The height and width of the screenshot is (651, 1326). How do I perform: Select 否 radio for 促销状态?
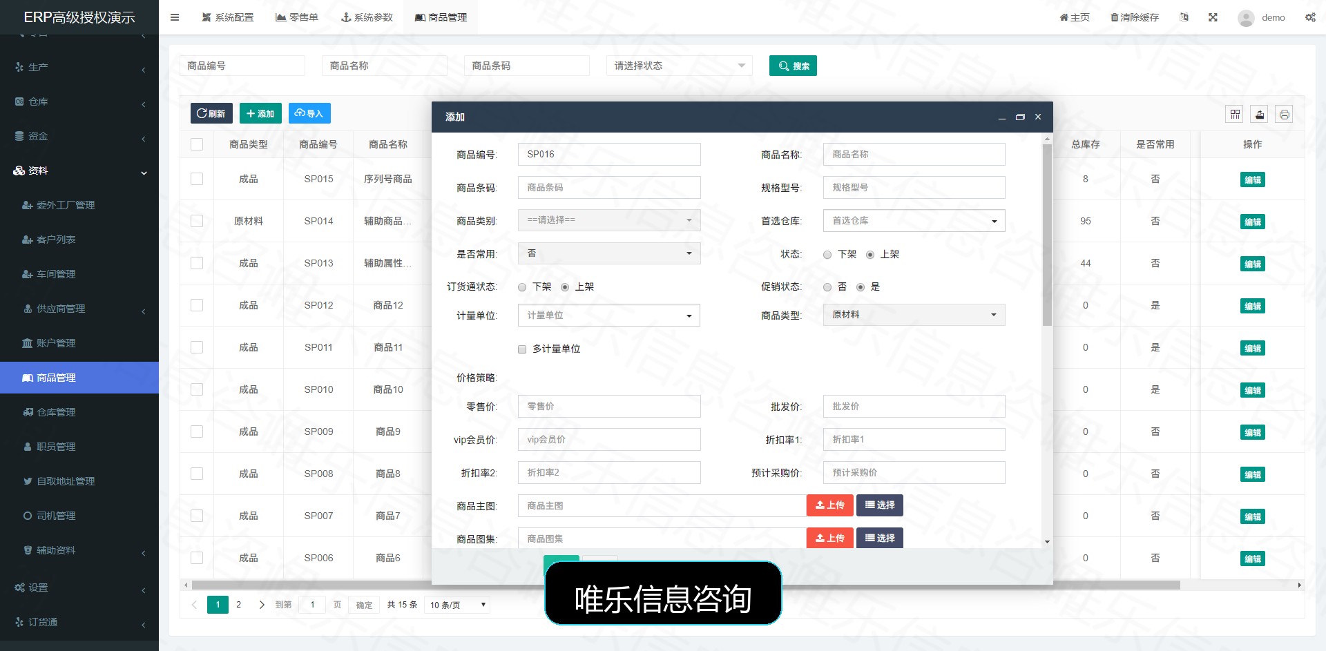pos(827,287)
